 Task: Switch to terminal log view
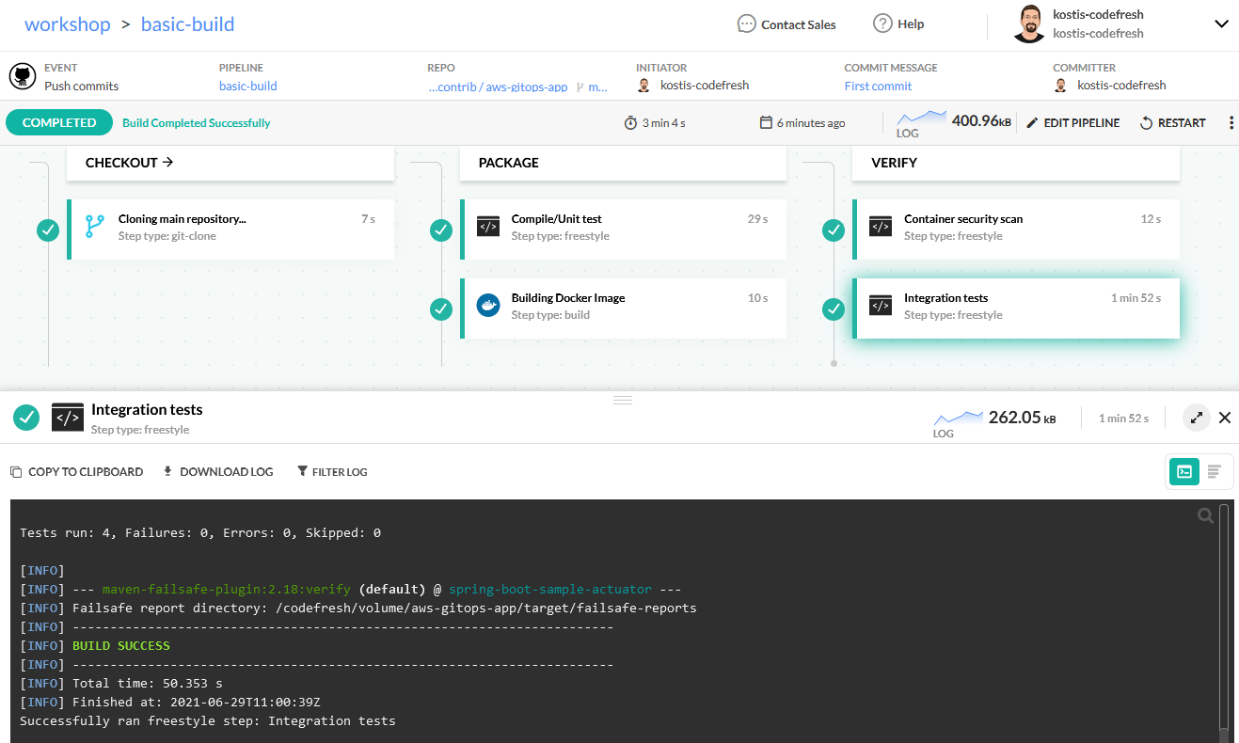[1184, 471]
